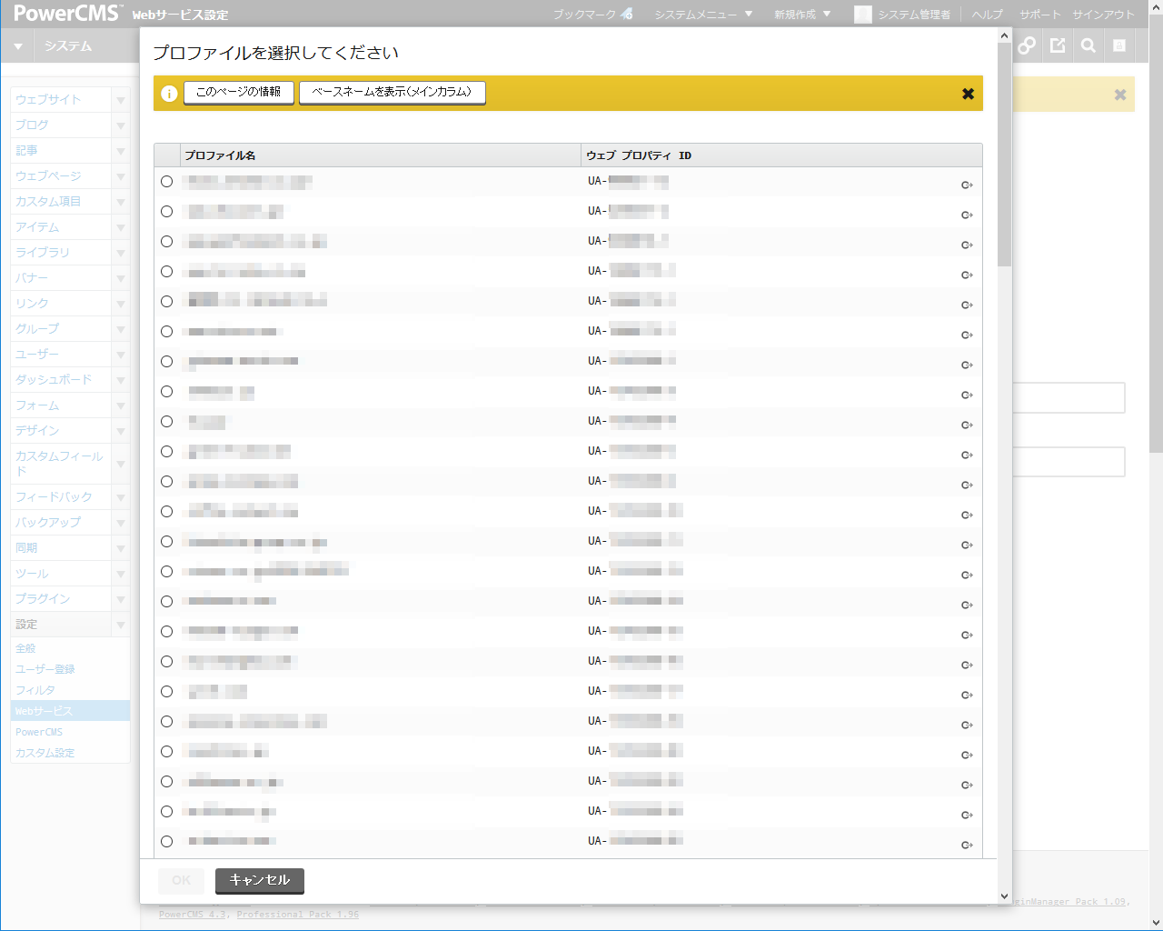Sort by プロファイル名 column header

pos(220,155)
